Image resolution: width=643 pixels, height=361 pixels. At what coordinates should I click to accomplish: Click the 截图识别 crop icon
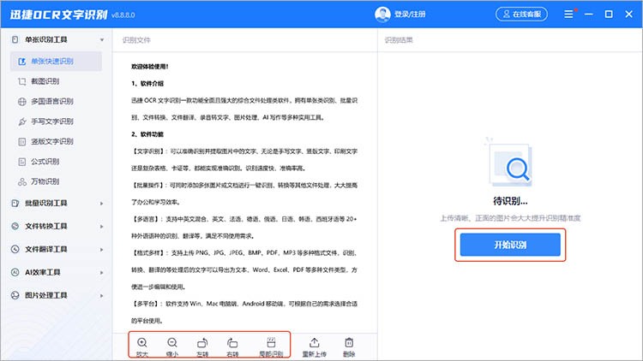coord(22,81)
